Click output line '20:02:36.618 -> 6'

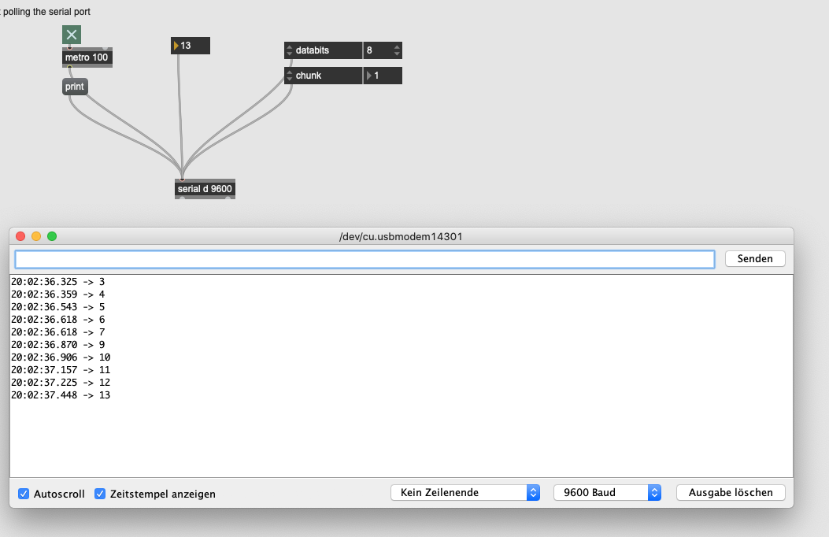pyautogui.click(x=58, y=320)
